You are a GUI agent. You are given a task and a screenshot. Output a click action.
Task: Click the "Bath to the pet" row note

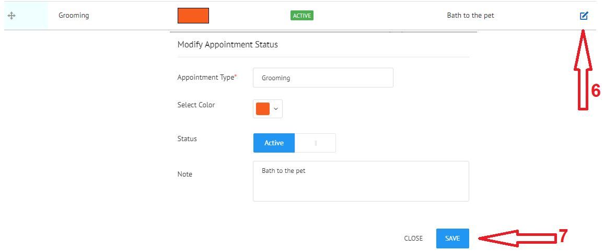[470, 16]
